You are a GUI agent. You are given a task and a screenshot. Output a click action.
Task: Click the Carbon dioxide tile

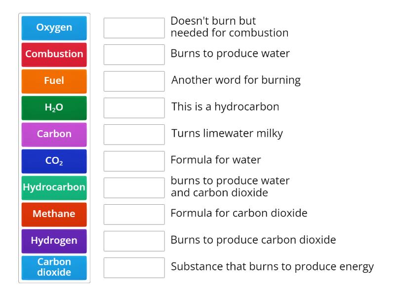pos(54,268)
